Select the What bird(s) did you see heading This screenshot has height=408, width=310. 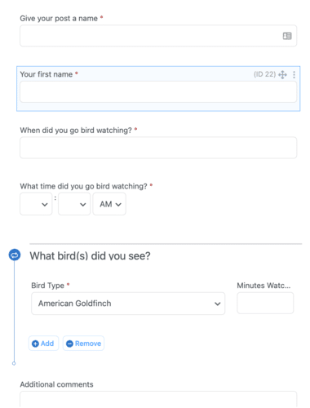click(90, 256)
